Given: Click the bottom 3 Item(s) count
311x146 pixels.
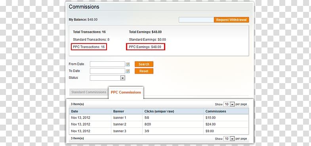Looking at the screenshot, I should point(77,138).
